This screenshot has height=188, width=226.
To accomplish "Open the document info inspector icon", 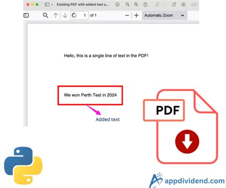I will pos(117,4).
